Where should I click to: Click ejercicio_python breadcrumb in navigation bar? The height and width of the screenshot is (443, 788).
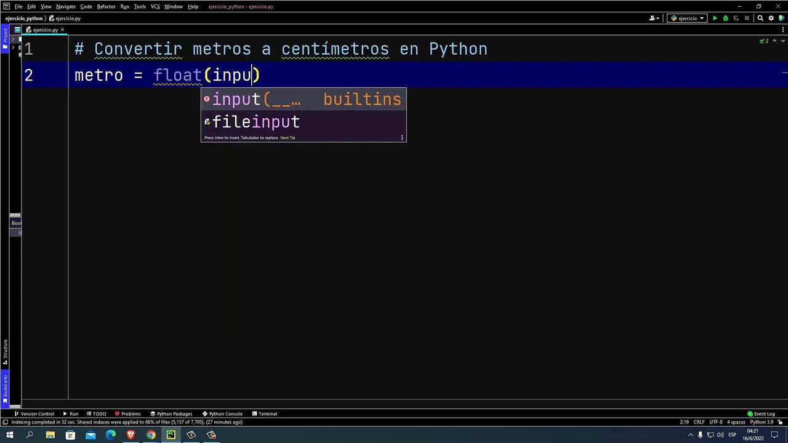click(x=24, y=18)
